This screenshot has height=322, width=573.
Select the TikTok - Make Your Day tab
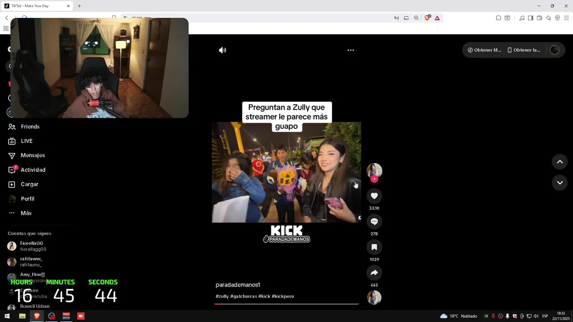pyautogui.click(x=38, y=6)
